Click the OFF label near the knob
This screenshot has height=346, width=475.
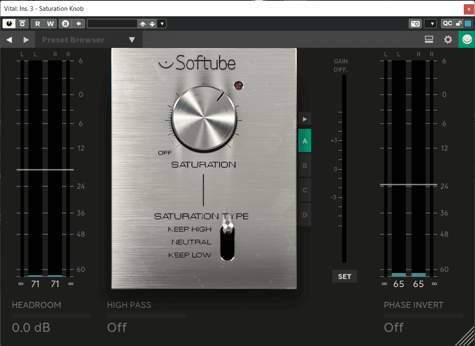pyautogui.click(x=165, y=153)
